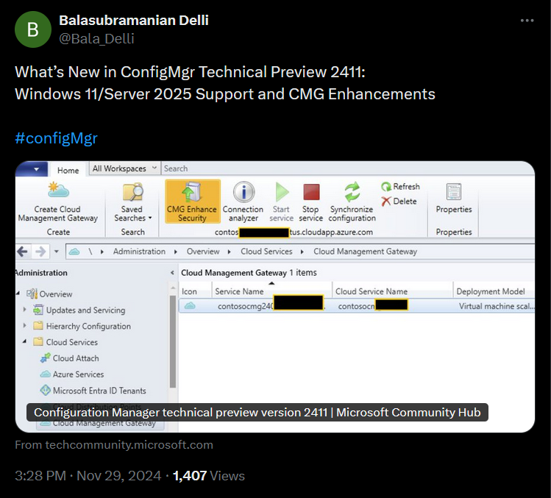The height and width of the screenshot is (498, 551).
Task: Open Saved Searches menu
Action: point(132,202)
